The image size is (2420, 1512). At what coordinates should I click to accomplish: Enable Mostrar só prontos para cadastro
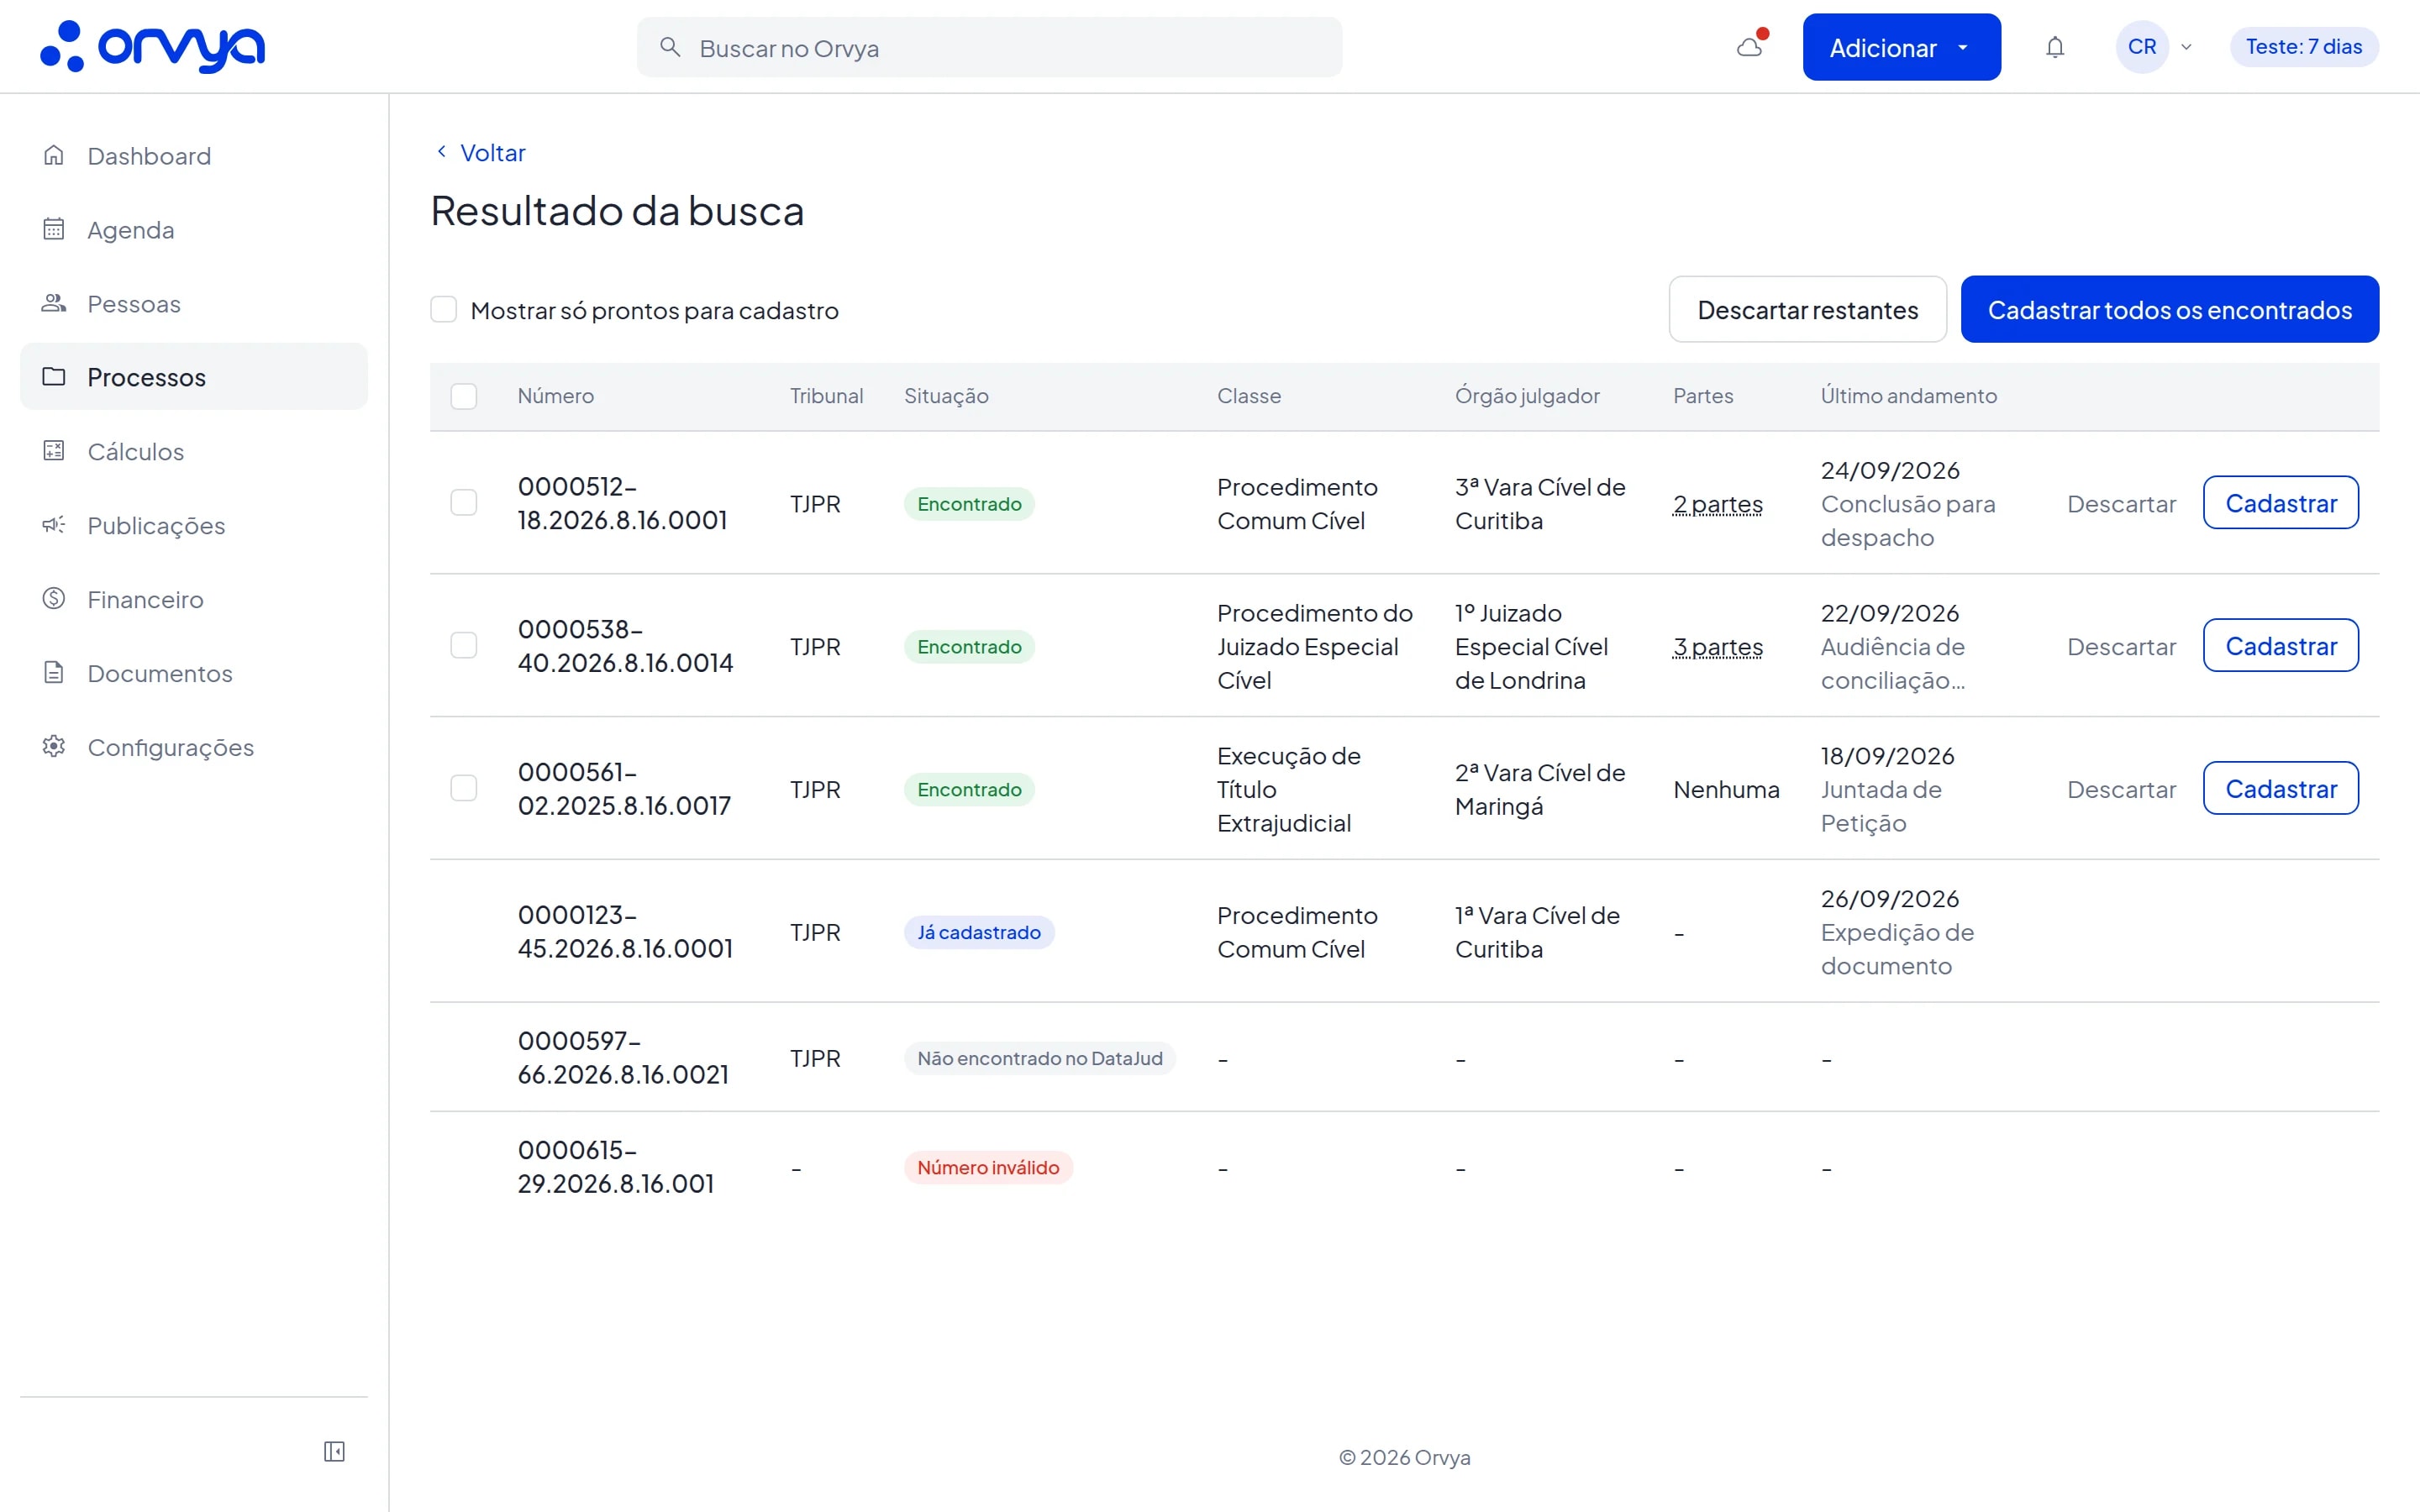[443, 310]
